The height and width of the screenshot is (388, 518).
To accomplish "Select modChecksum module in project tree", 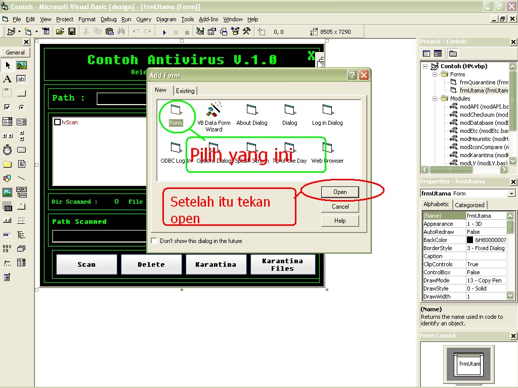I will click(480, 115).
